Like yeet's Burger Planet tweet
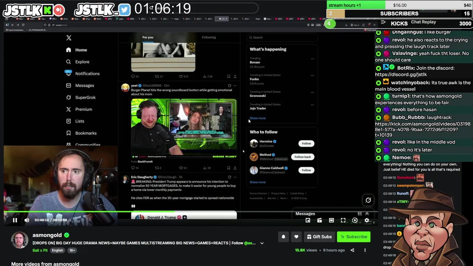This screenshot has width=473, height=266. (183, 168)
